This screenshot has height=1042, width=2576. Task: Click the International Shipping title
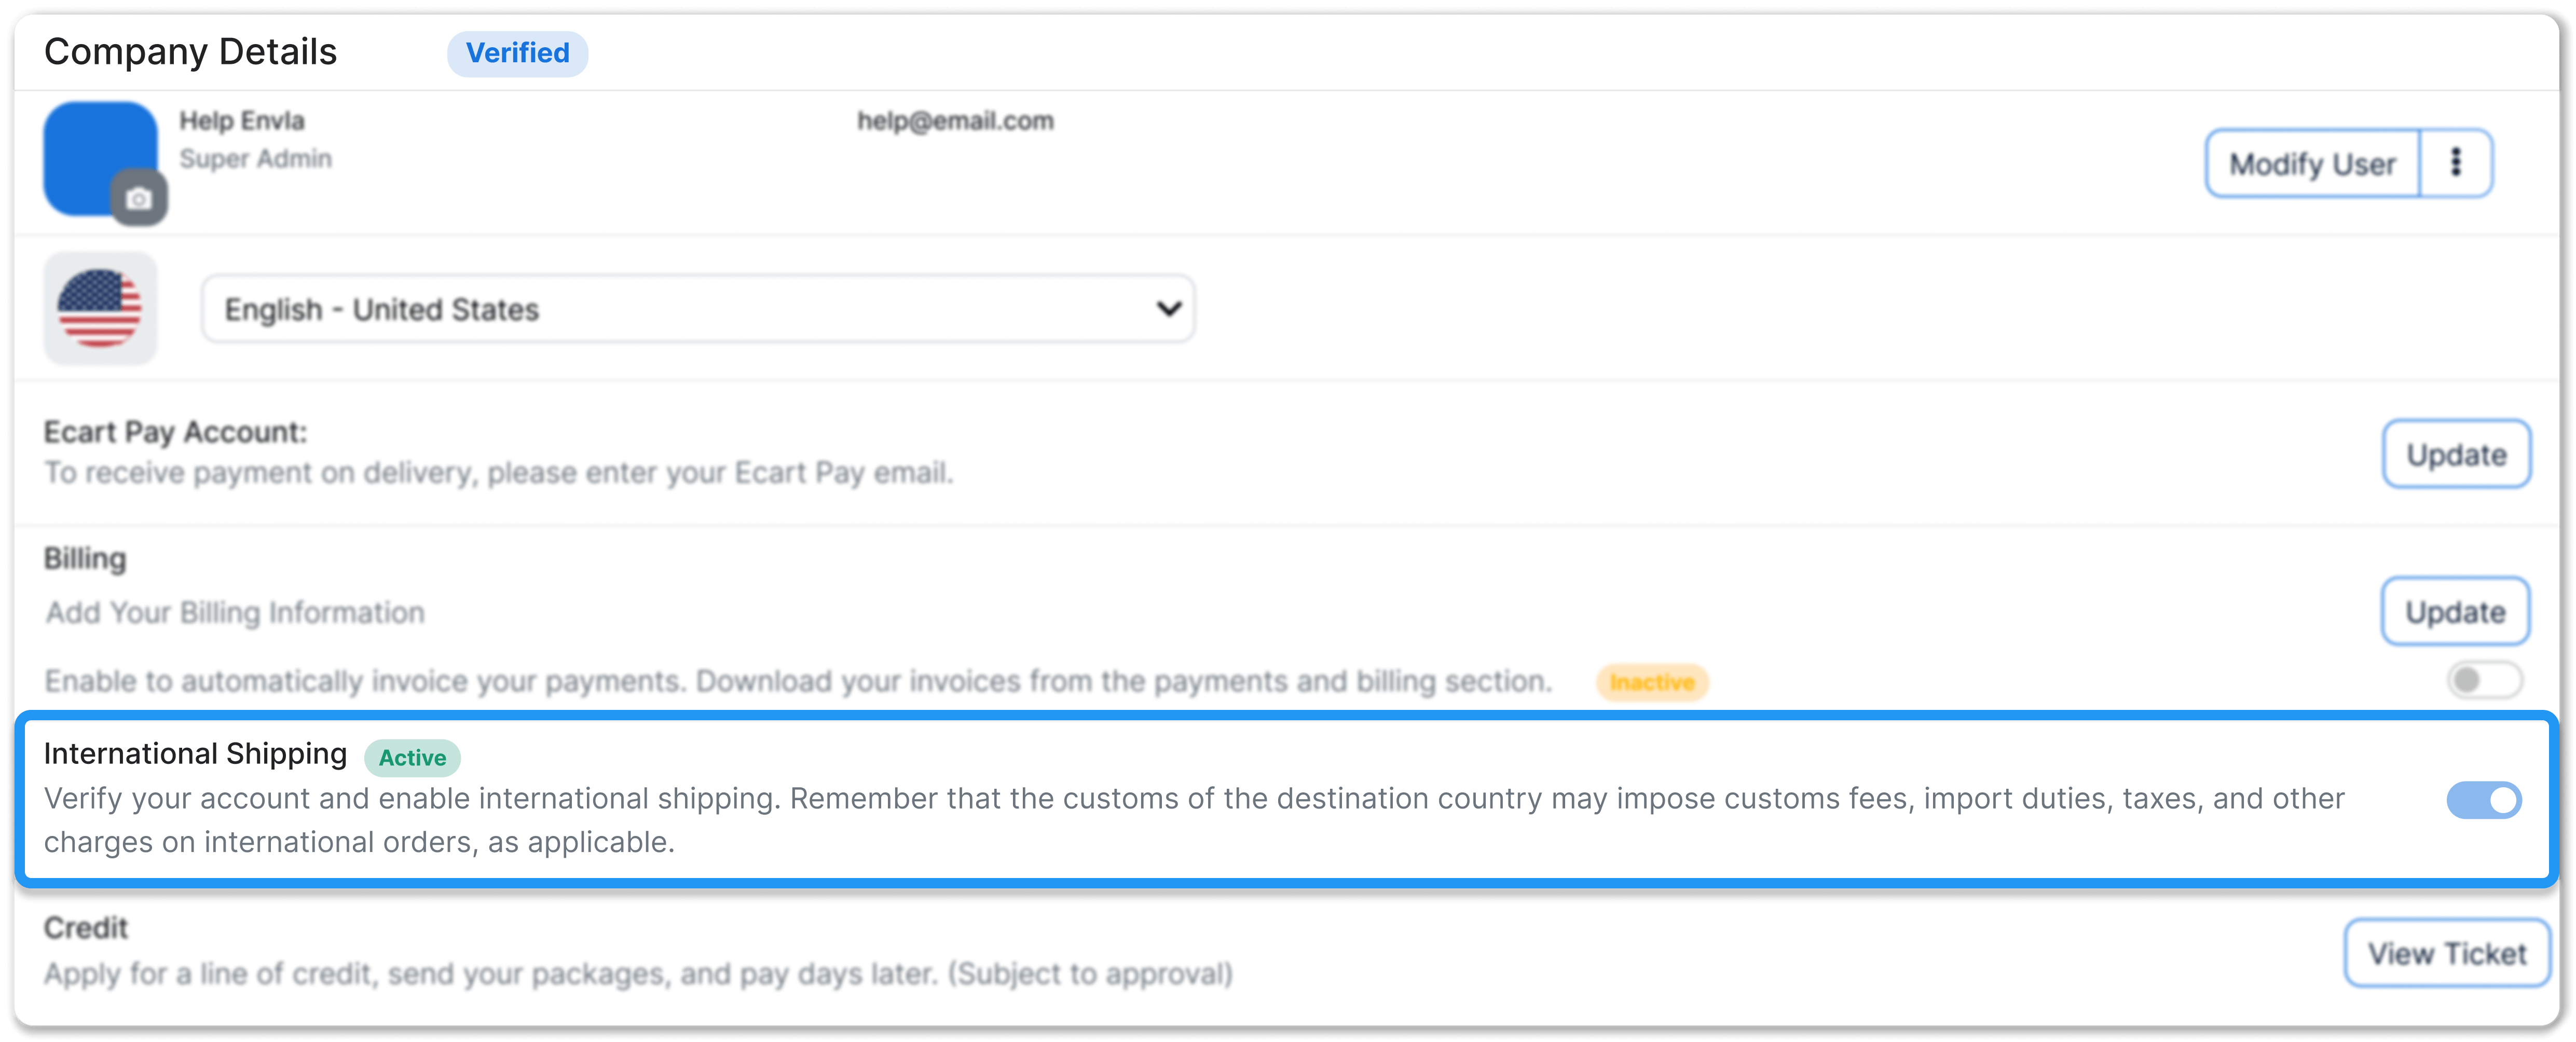click(195, 753)
